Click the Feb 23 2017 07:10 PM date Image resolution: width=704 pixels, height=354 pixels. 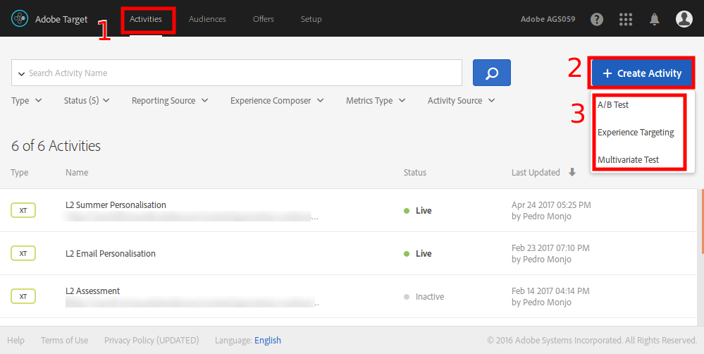point(550,248)
